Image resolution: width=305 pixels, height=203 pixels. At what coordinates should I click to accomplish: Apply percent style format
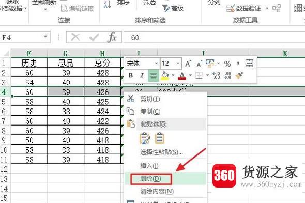pyautogui.click(x=227, y=64)
